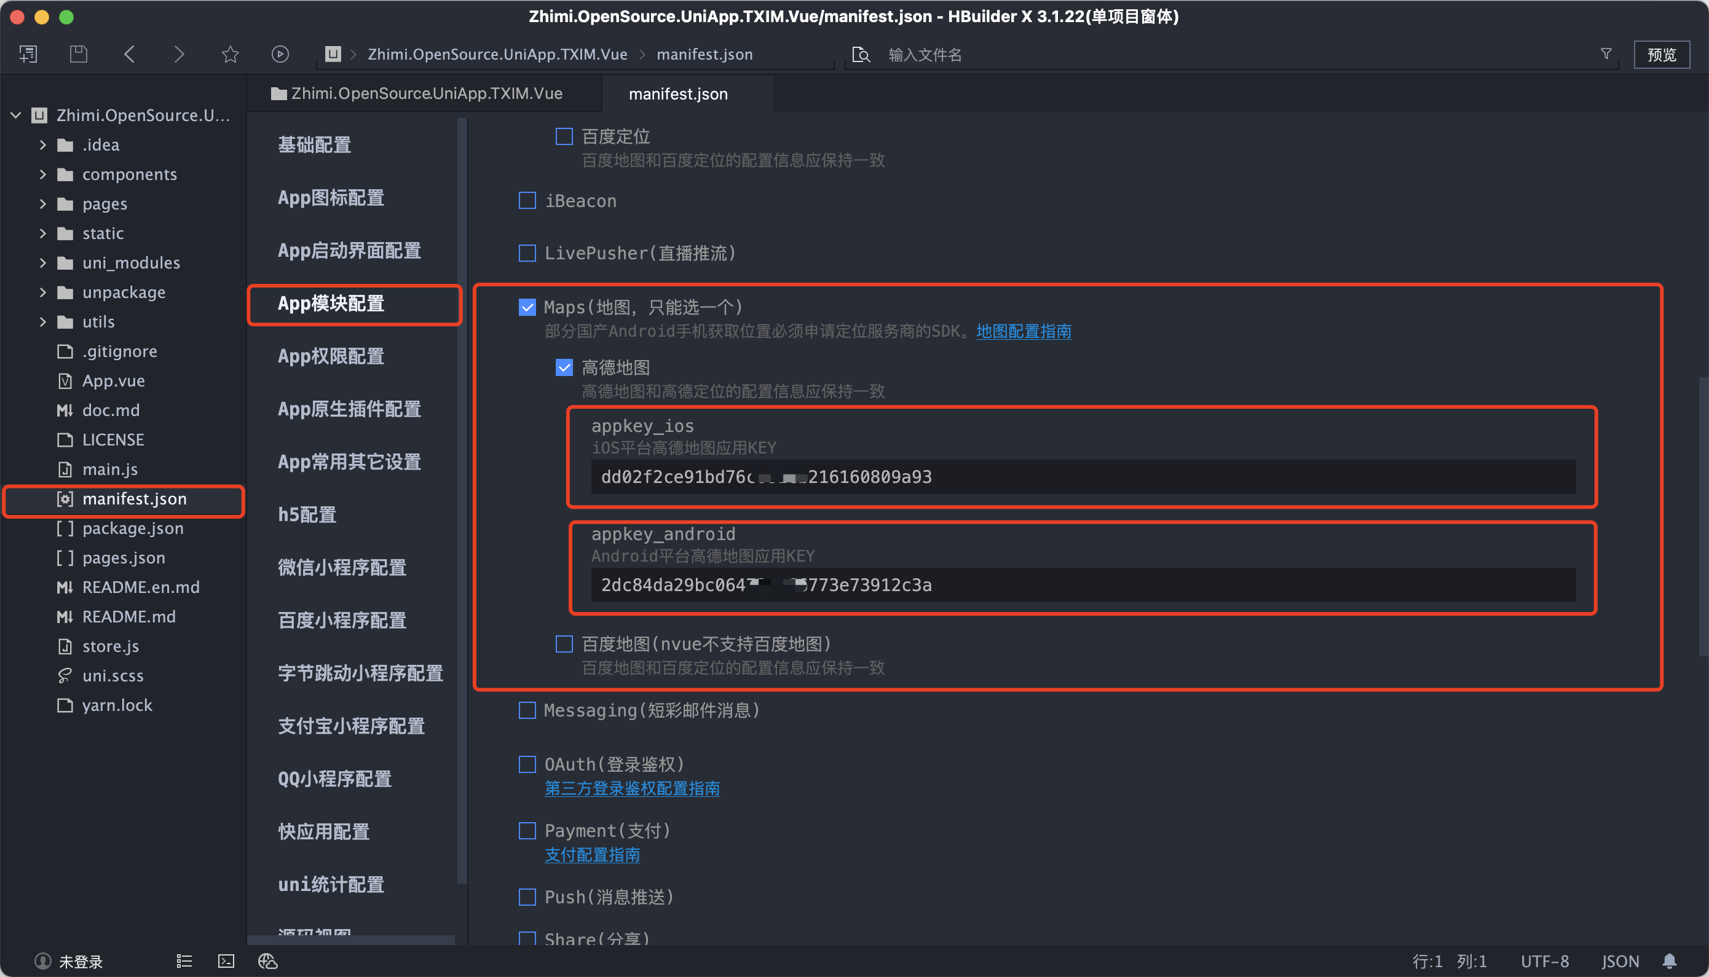Click the bookmark star icon
Image resolution: width=1709 pixels, height=977 pixels.
point(231,53)
